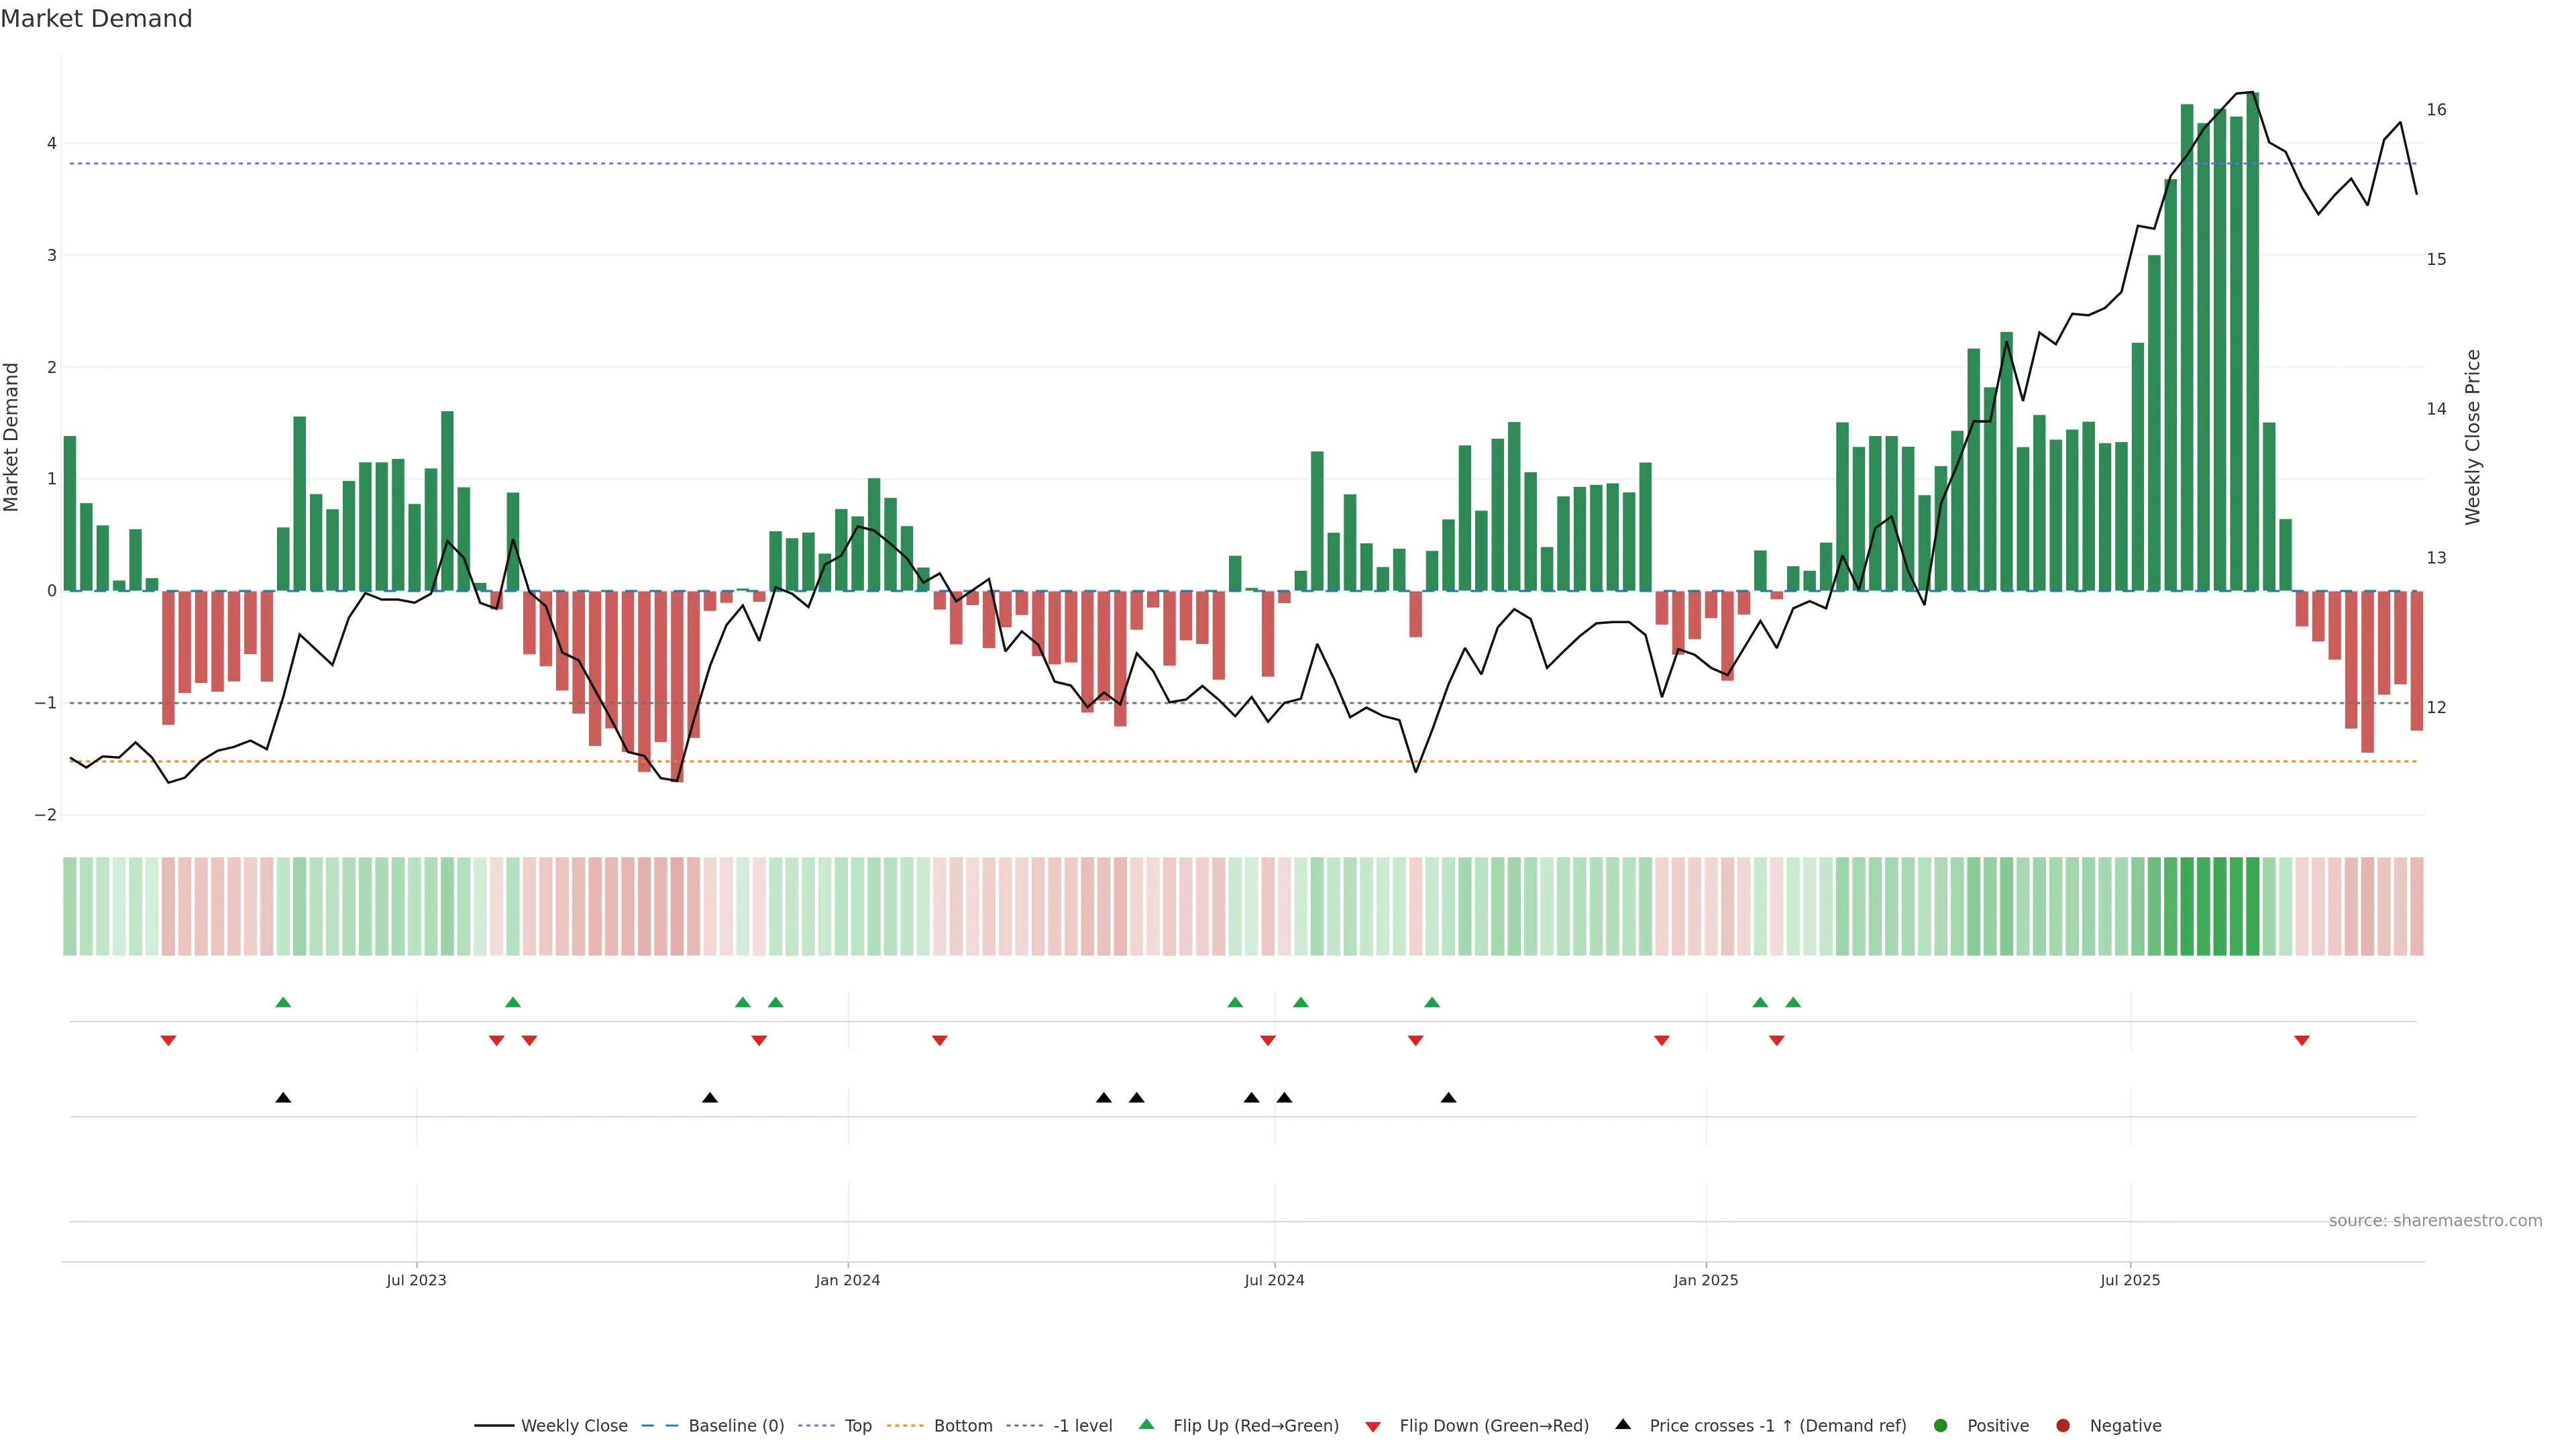Screen dimensions: 2576x1449
Task: Click the first green flip-up marker
Action: click(283, 1002)
